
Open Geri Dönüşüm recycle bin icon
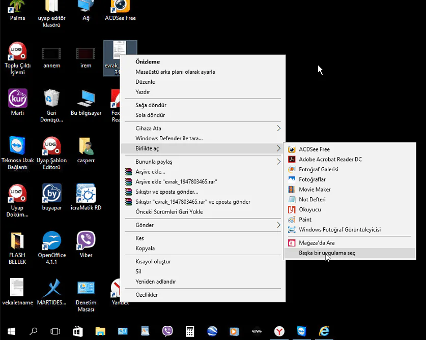[51, 98]
